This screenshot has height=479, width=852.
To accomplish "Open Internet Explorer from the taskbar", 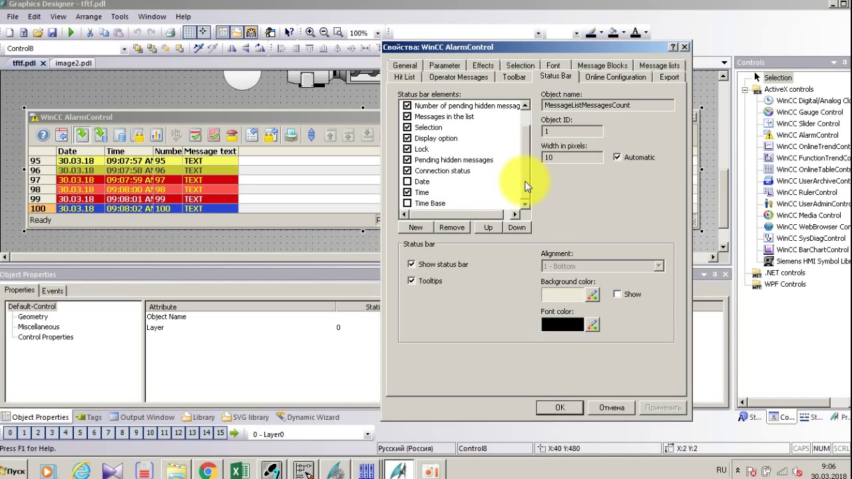I will coord(81,472).
